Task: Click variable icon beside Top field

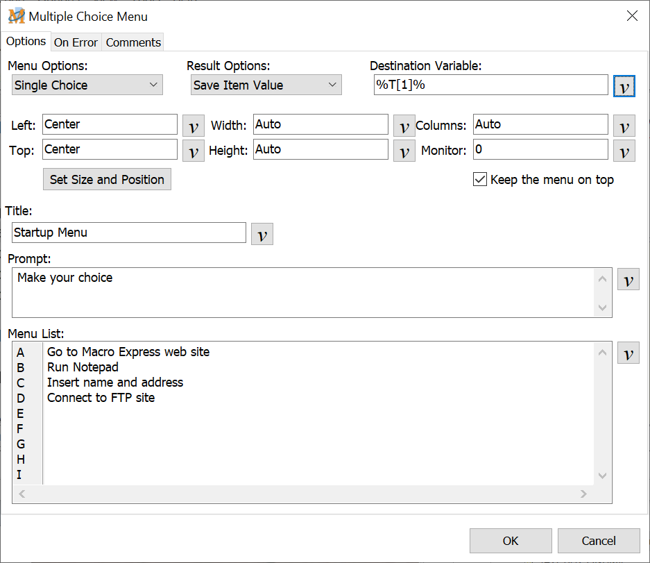Action: 194,151
